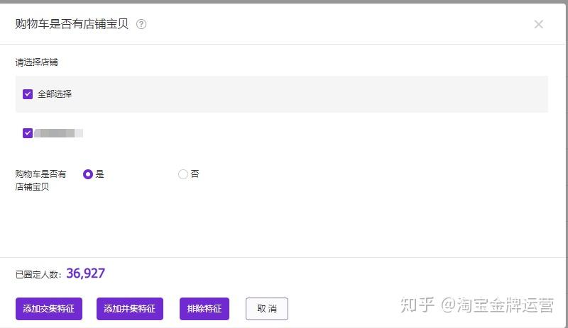Click the blurred shop name label
The image size is (568, 328).
click(59, 133)
